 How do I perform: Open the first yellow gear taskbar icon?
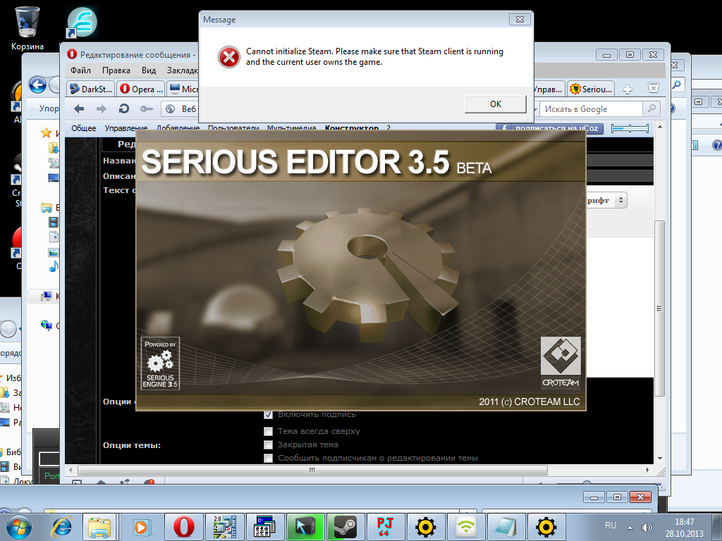(x=425, y=526)
